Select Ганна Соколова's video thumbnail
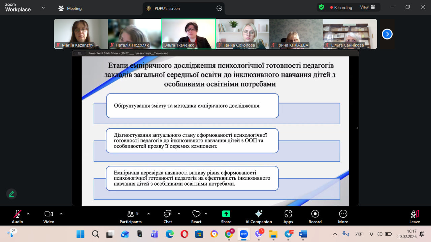Image resolution: width=431 pixels, height=242 pixels. pyautogui.click(x=242, y=34)
